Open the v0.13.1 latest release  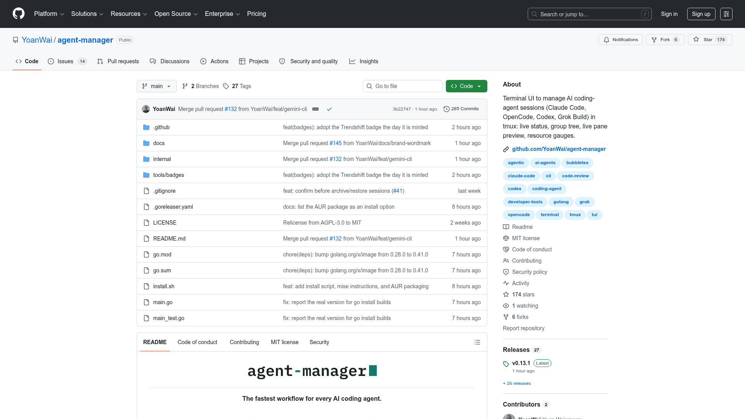521,363
